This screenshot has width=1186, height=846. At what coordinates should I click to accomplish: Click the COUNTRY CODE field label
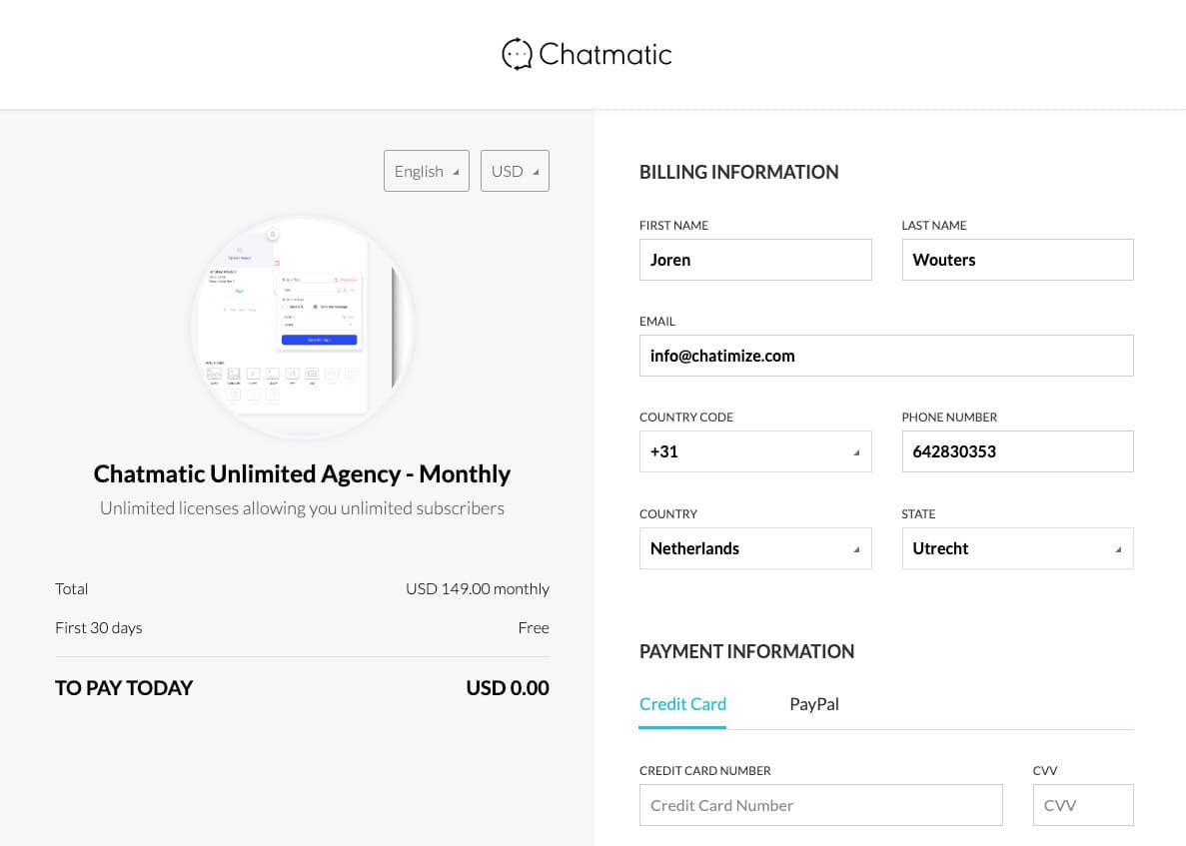click(x=686, y=418)
